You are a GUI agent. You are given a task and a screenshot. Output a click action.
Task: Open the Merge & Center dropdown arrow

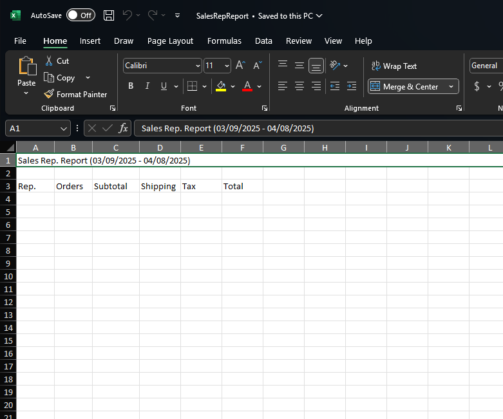[451, 86]
